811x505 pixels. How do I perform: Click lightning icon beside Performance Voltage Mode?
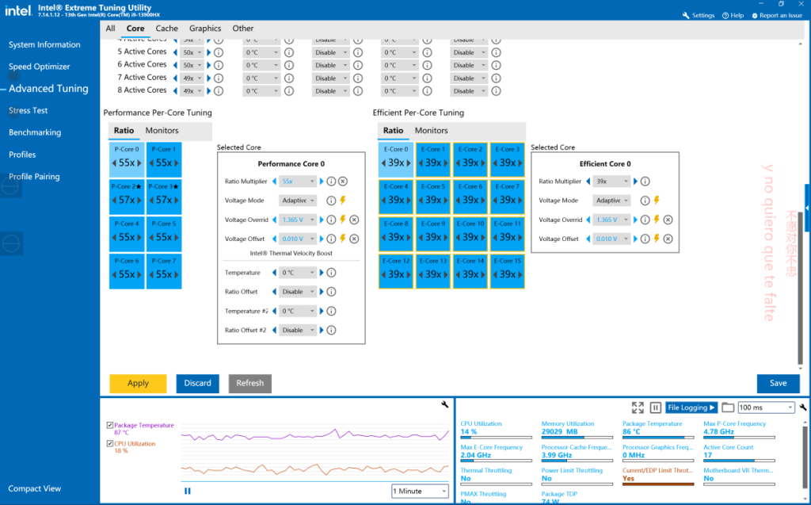point(342,200)
